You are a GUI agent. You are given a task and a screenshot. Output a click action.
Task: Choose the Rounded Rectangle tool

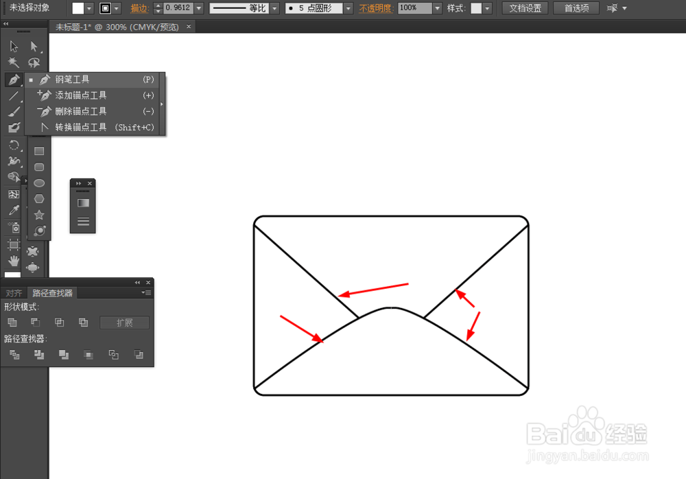pos(39,167)
